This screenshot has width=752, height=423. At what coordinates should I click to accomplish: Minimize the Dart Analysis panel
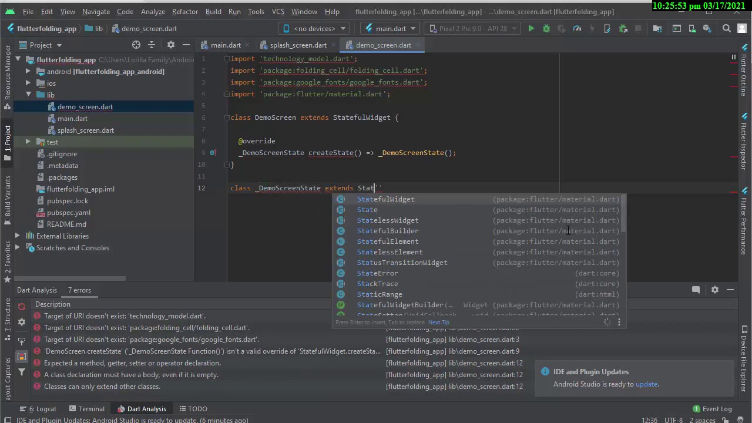(x=730, y=290)
